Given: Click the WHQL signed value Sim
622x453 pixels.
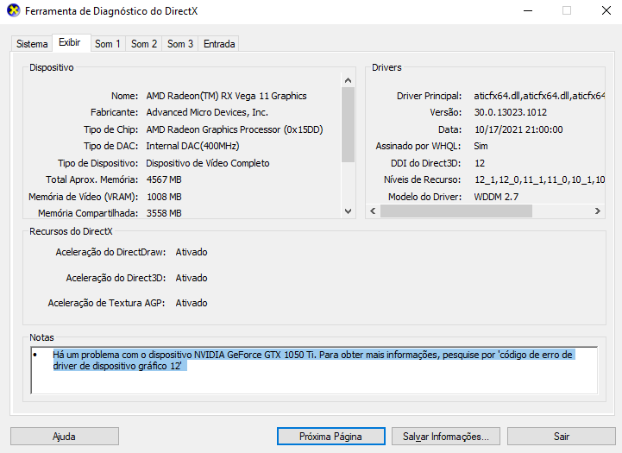Looking at the screenshot, I should coord(481,147).
